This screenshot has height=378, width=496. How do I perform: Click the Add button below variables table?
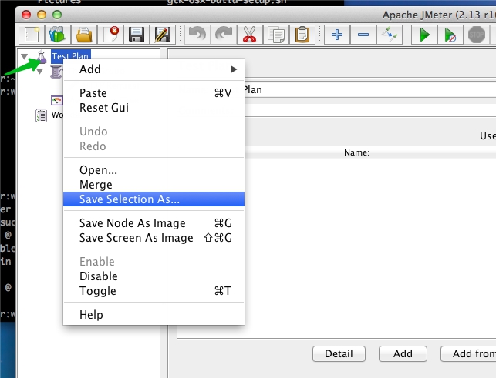tap(403, 353)
